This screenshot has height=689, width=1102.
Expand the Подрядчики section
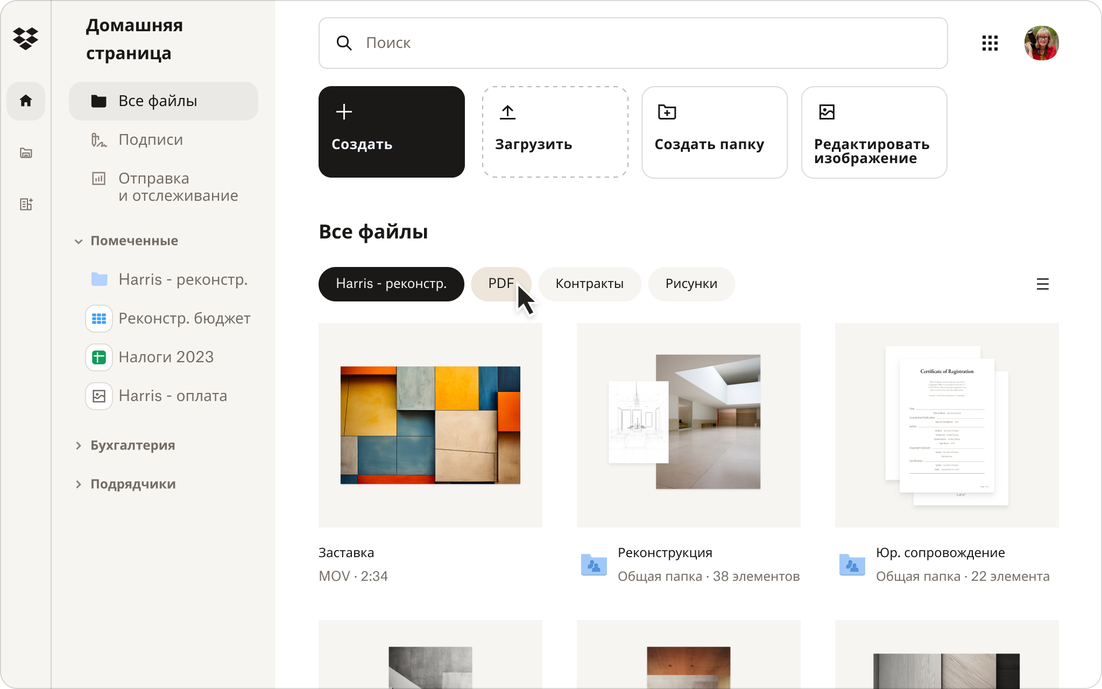click(79, 484)
